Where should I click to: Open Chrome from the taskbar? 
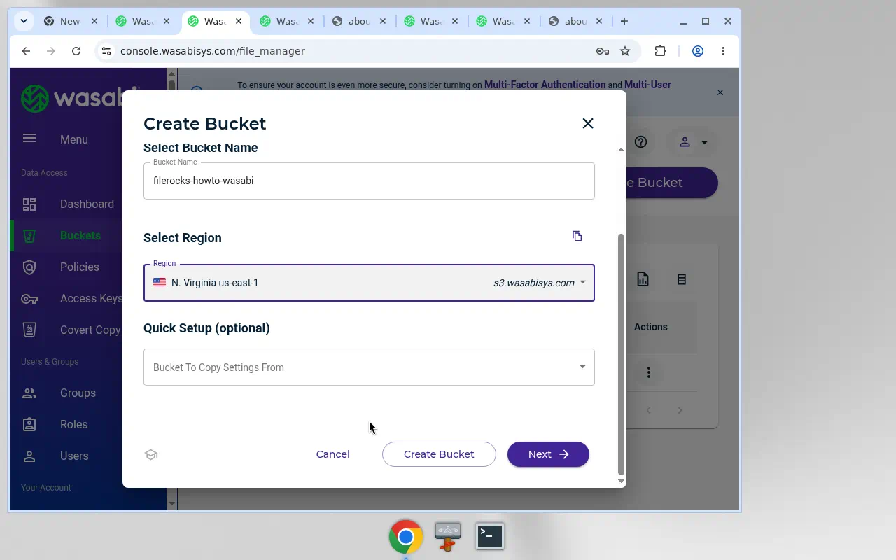click(406, 537)
